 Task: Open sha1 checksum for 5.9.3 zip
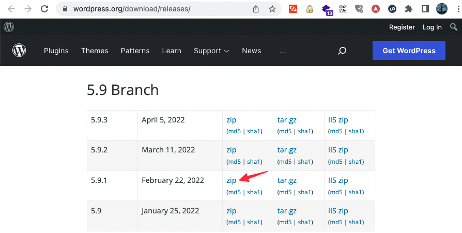[x=254, y=131]
